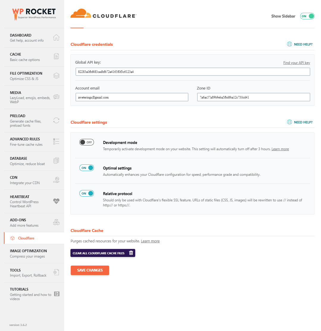The width and height of the screenshot is (321, 331).
Task: Click the Cache document icon
Action: pos(56,57)
